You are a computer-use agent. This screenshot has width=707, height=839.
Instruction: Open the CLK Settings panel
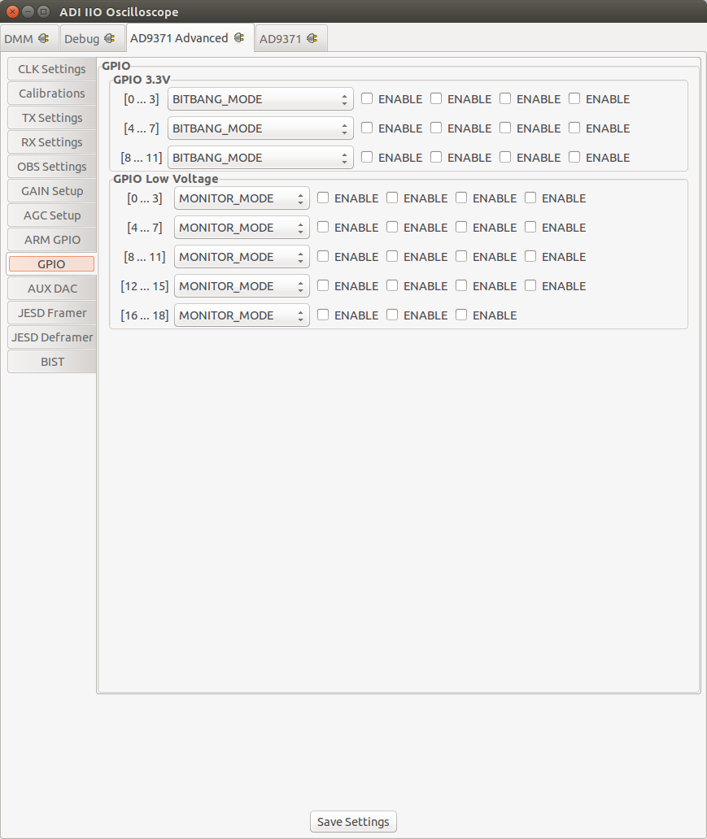[x=51, y=69]
